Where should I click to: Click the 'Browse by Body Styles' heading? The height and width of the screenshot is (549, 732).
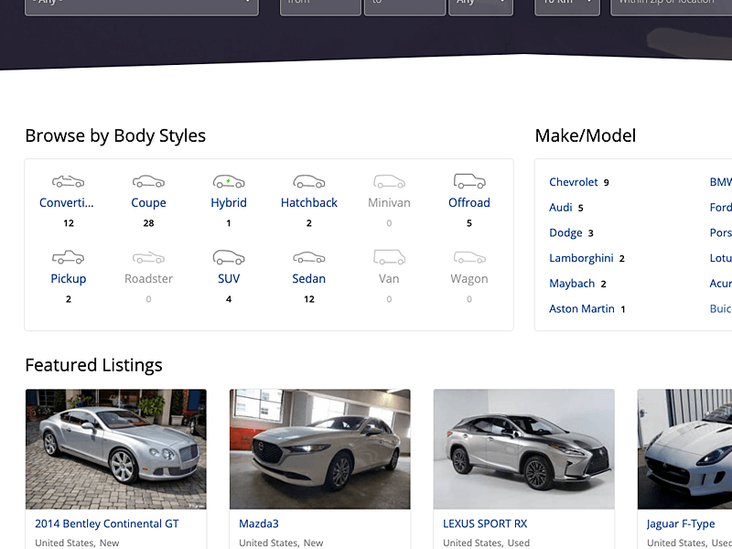pos(115,135)
